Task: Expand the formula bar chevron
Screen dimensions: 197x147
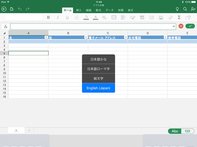Action: point(174,26)
